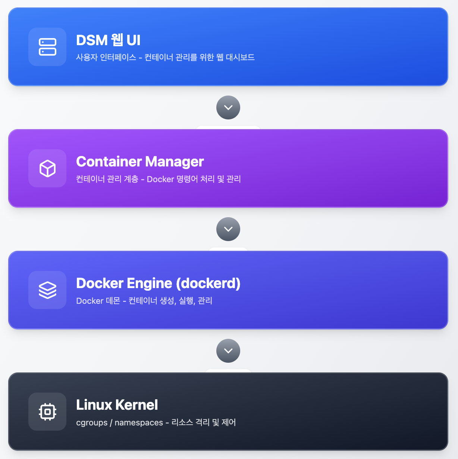The image size is (458, 459).
Task: Click the CPU chip icon for Linux Kernel
Action: pyautogui.click(x=47, y=412)
